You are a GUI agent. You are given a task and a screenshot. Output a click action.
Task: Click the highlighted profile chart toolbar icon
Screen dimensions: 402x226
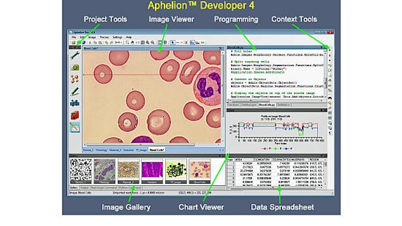192,42
